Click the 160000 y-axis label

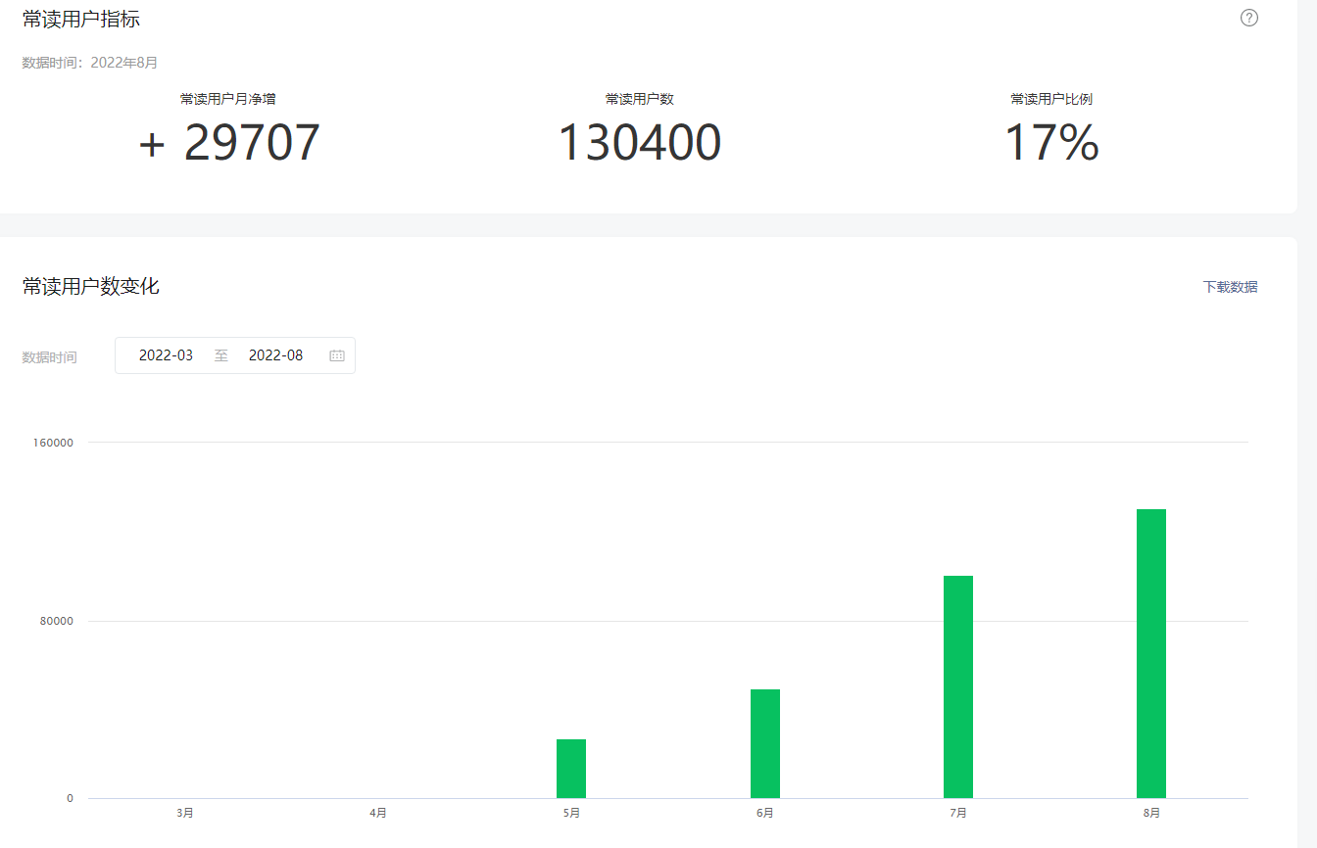point(54,443)
